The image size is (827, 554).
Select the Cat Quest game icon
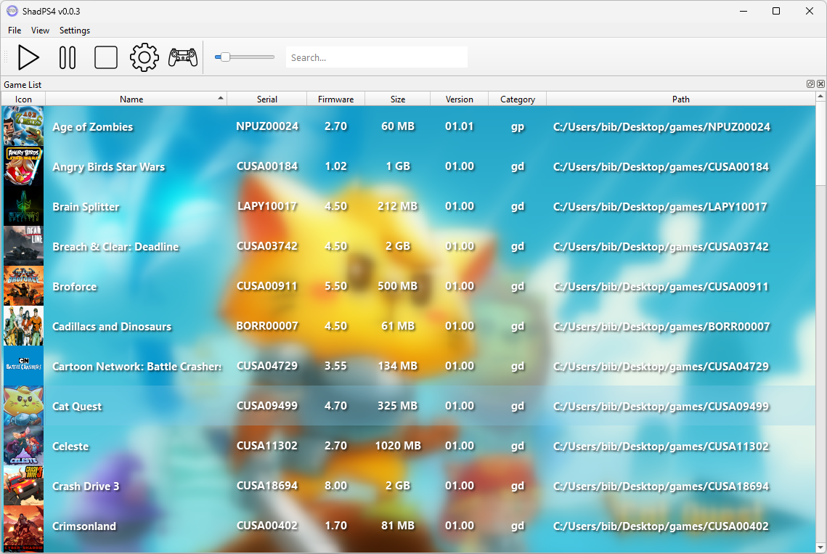click(24, 407)
